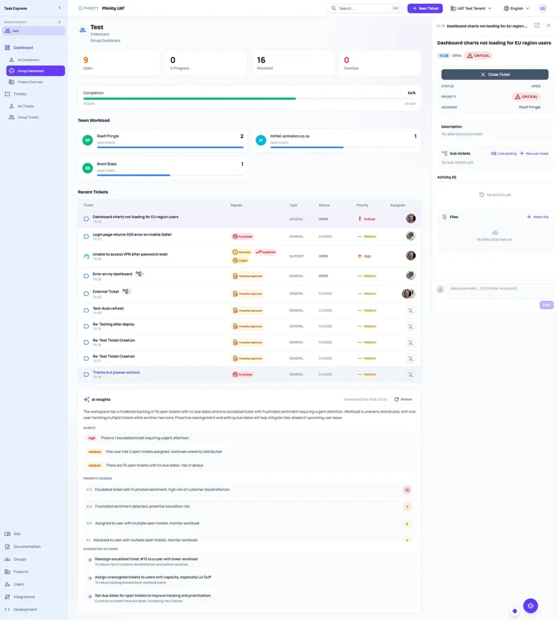Click the New Ticket button
The width and height of the screenshot is (558, 620).
pos(425,8)
